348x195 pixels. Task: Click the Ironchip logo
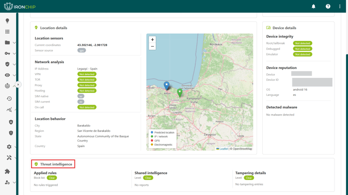[x=20, y=6]
